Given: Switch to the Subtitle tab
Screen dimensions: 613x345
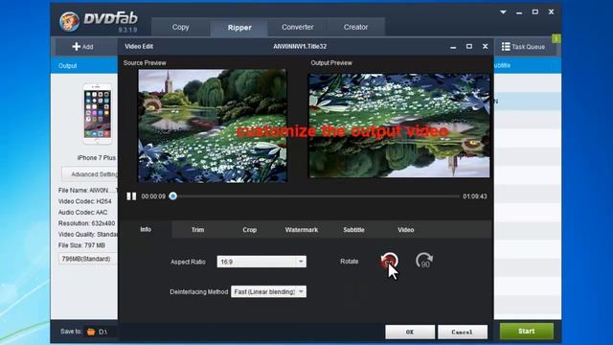Looking at the screenshot, I should click(353, 230).
